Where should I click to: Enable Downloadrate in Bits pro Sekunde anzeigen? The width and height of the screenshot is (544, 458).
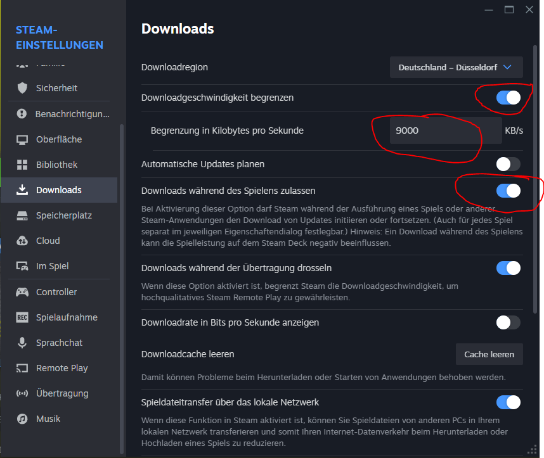[508, 322]
